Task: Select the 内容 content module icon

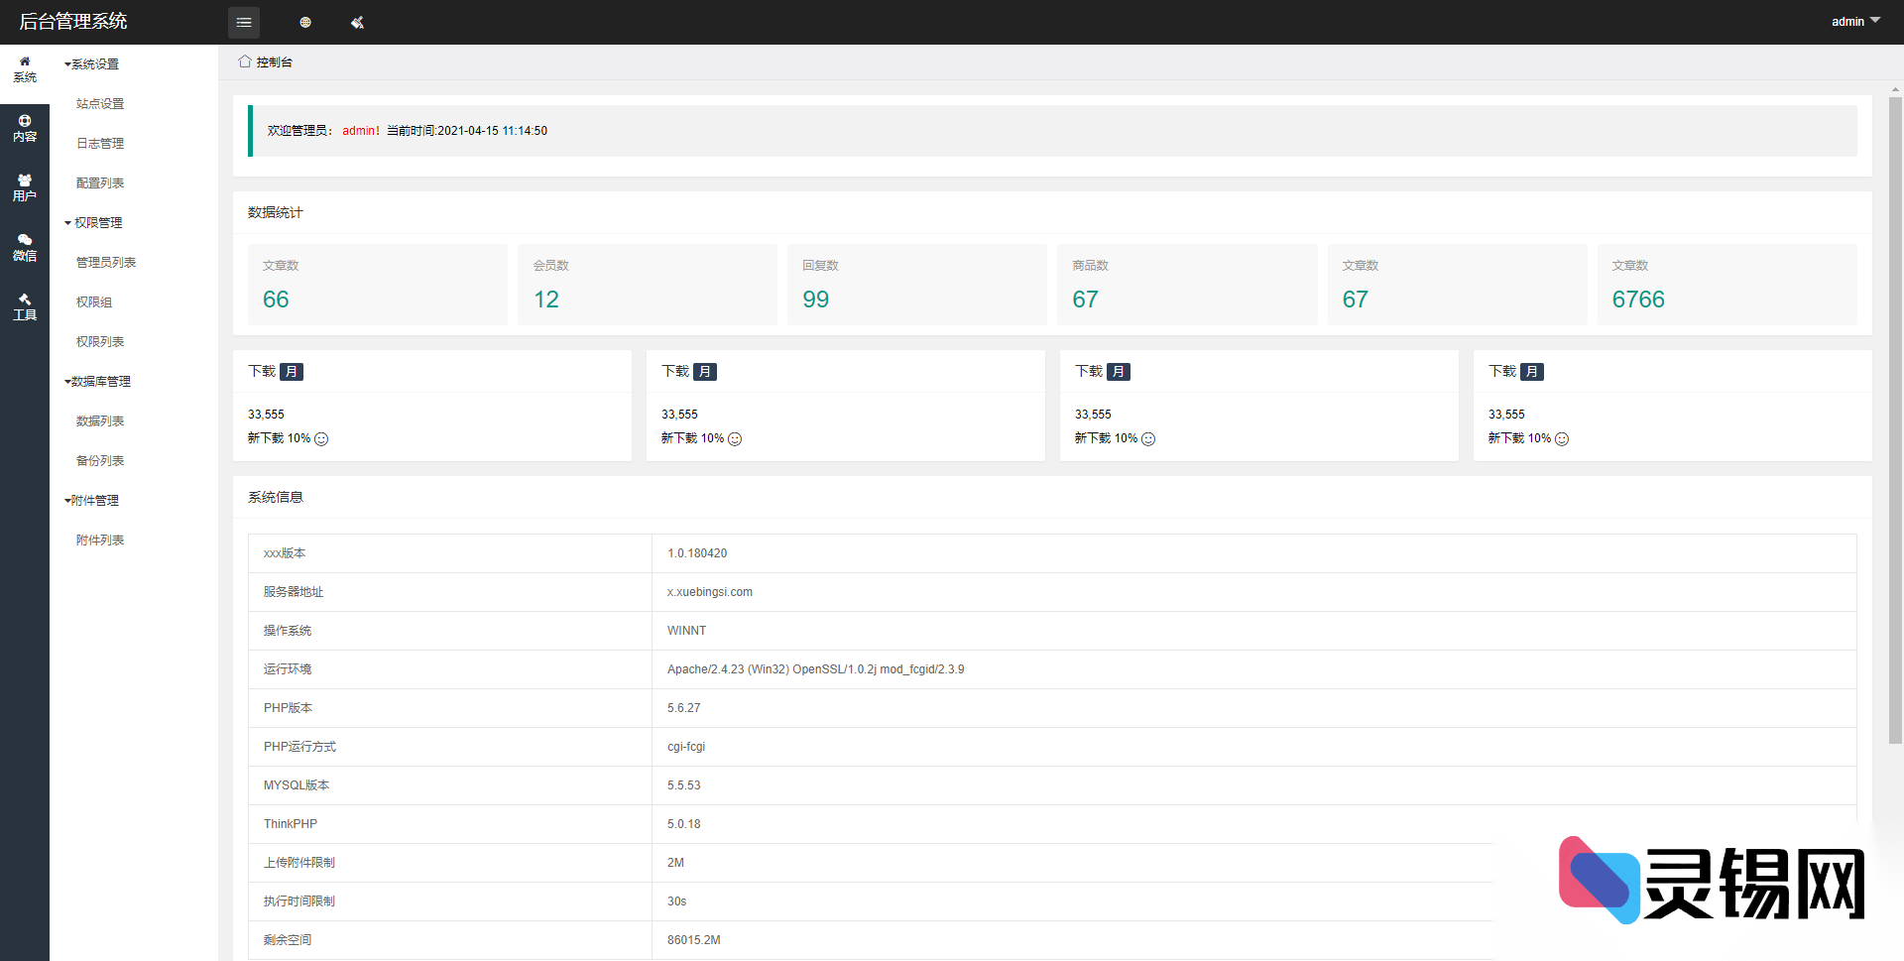Action: coord(25,129)
